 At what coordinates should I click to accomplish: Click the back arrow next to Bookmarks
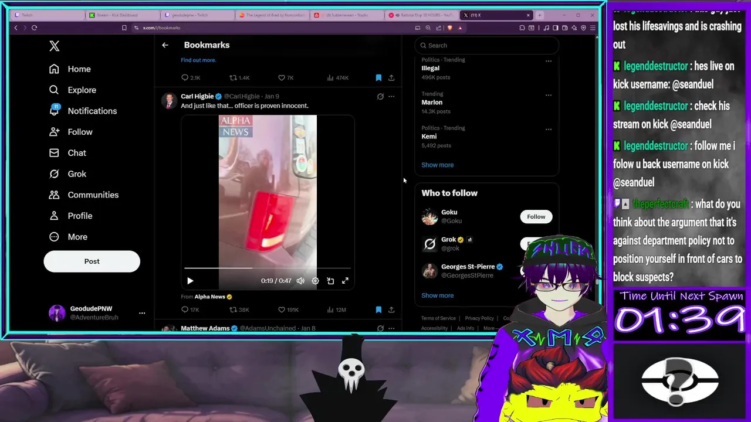[x=165, y=45]
